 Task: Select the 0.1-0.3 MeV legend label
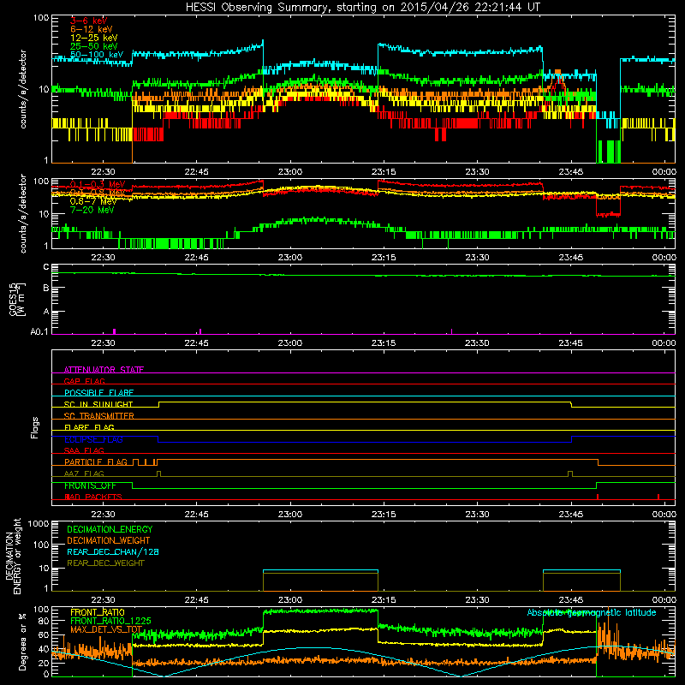click(98, 184)
